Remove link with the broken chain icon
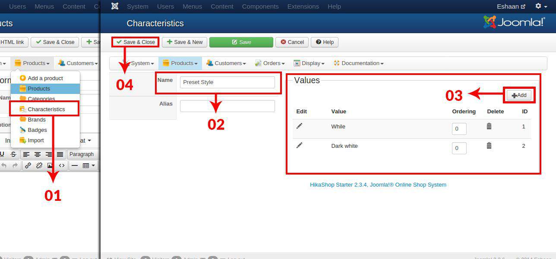This screenshot has width=556, height=259. (x=39, y=165)
